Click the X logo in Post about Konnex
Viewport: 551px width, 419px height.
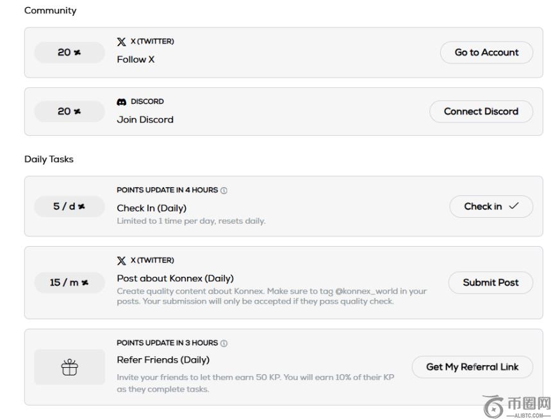(x=121, y=260)
